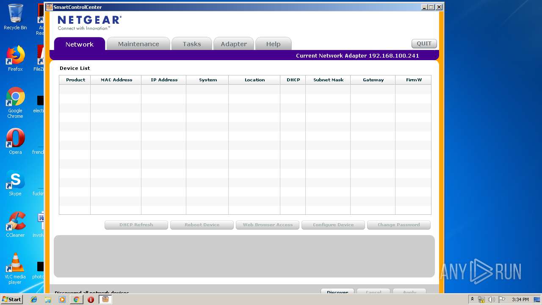Sort by the MAC Address column header
The image size is (542, 305).
(x=116, y=80)
